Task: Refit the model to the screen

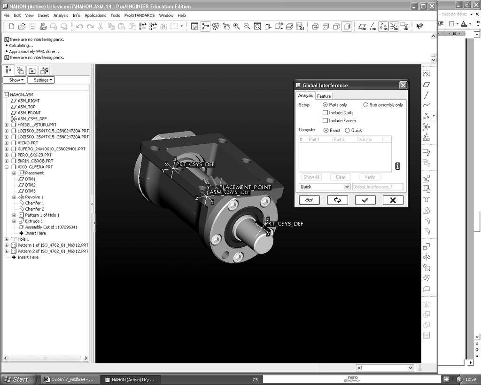Action: click(257, 26)
